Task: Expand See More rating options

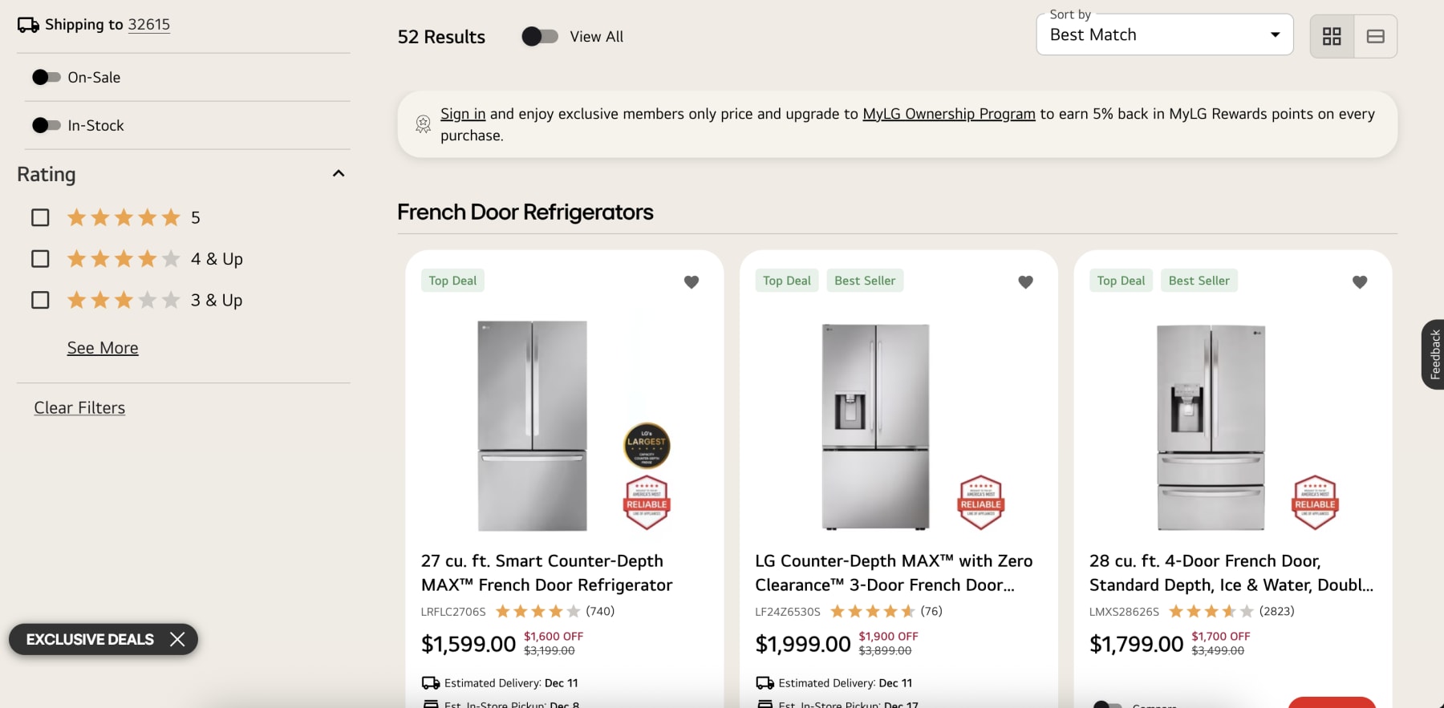Action: (102, 347)
